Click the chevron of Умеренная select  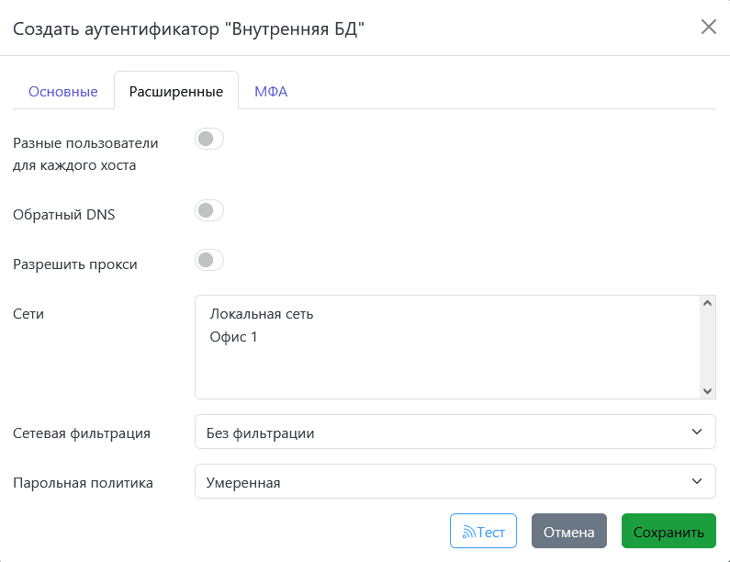[x=696, y=482]
